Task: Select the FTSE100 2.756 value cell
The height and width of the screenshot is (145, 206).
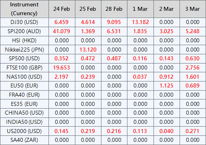Action: 192,68
